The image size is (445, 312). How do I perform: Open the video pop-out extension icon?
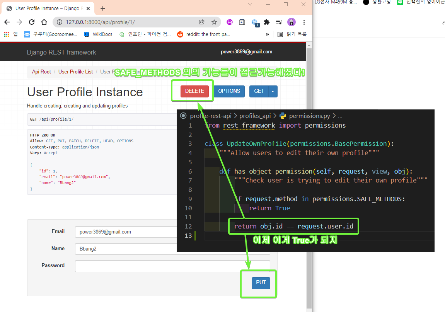[x=242, y=22]
